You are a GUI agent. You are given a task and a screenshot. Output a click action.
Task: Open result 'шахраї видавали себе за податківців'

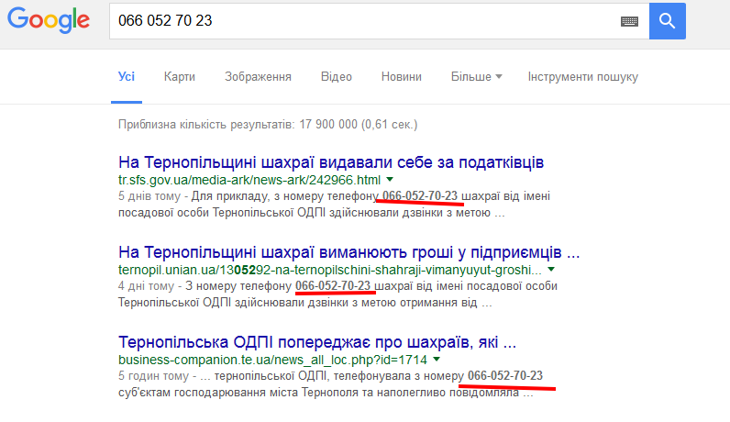(x=331, y=162)
